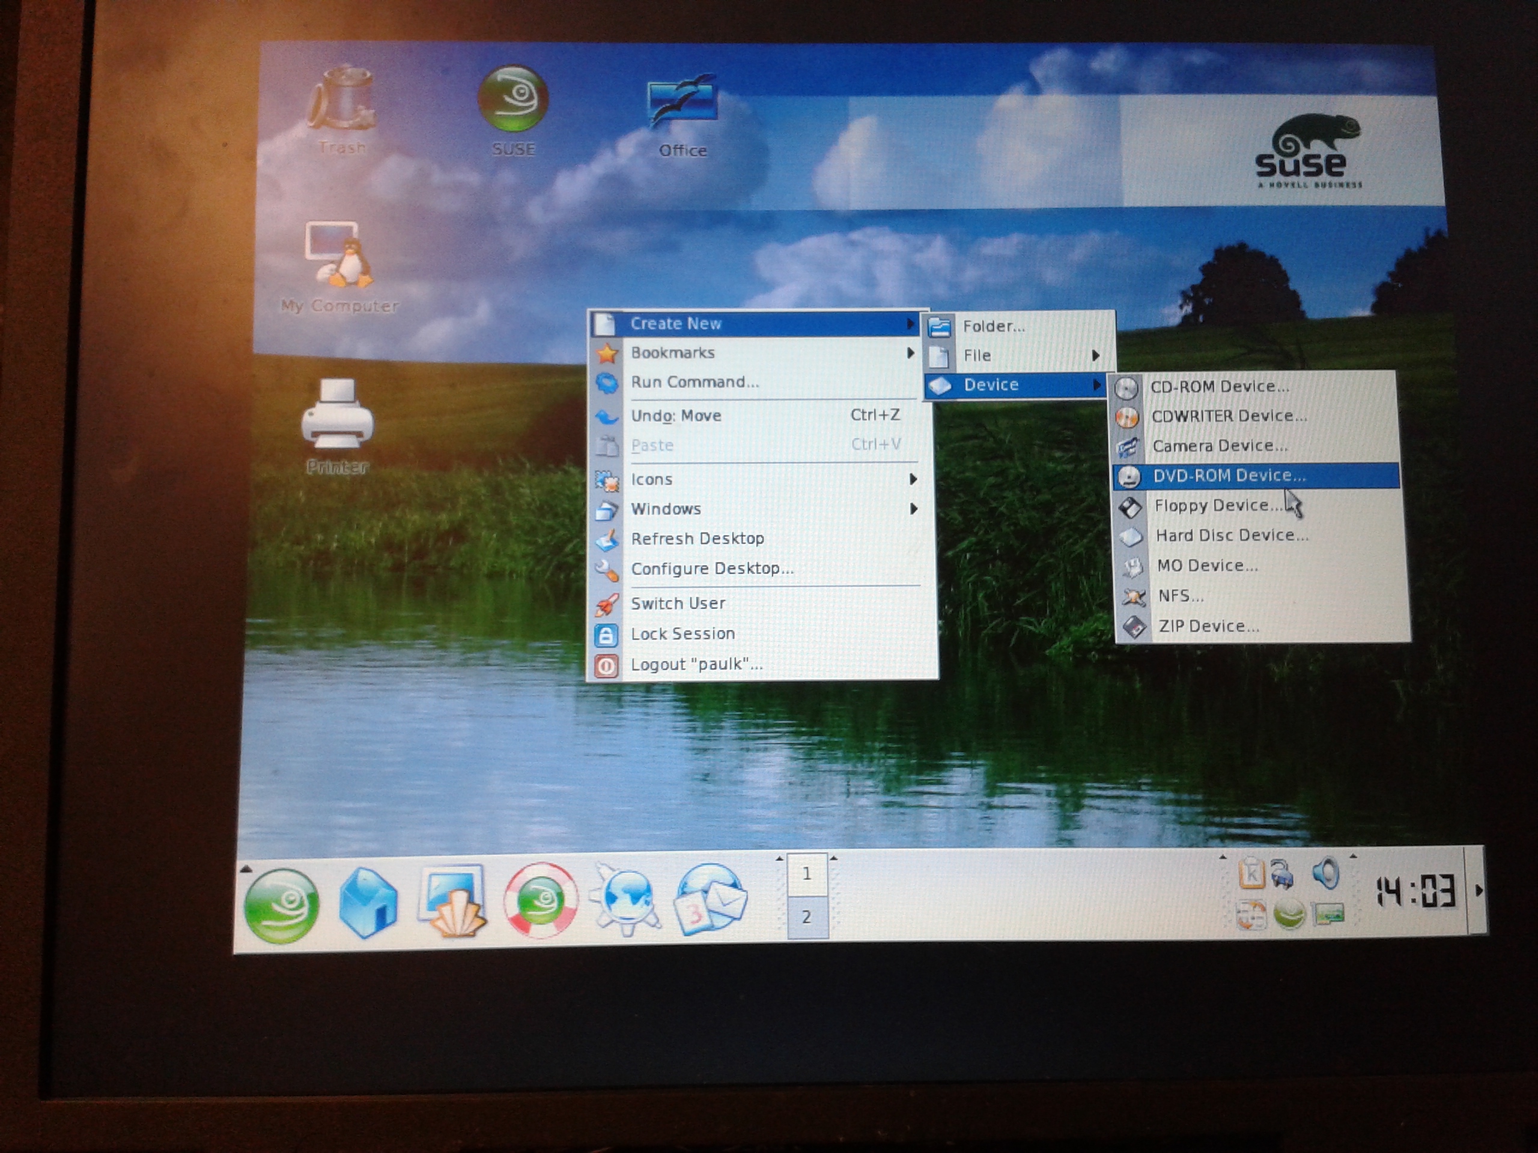Select Camera Device...

coord(1256,446)
